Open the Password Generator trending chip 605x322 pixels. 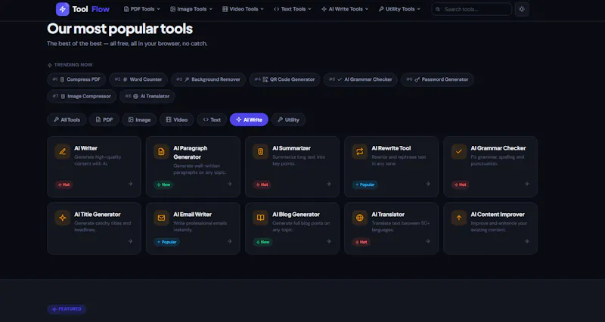437,79
